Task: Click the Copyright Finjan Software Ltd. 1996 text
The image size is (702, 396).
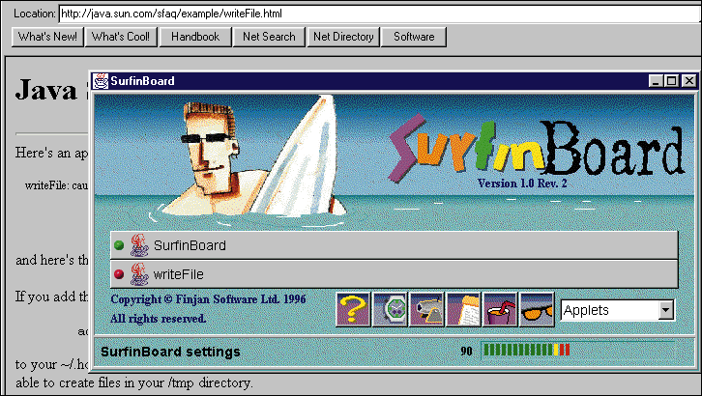Action: tap(208, 299)
